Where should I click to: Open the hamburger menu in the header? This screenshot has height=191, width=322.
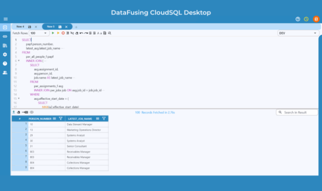tap(6, 19)
